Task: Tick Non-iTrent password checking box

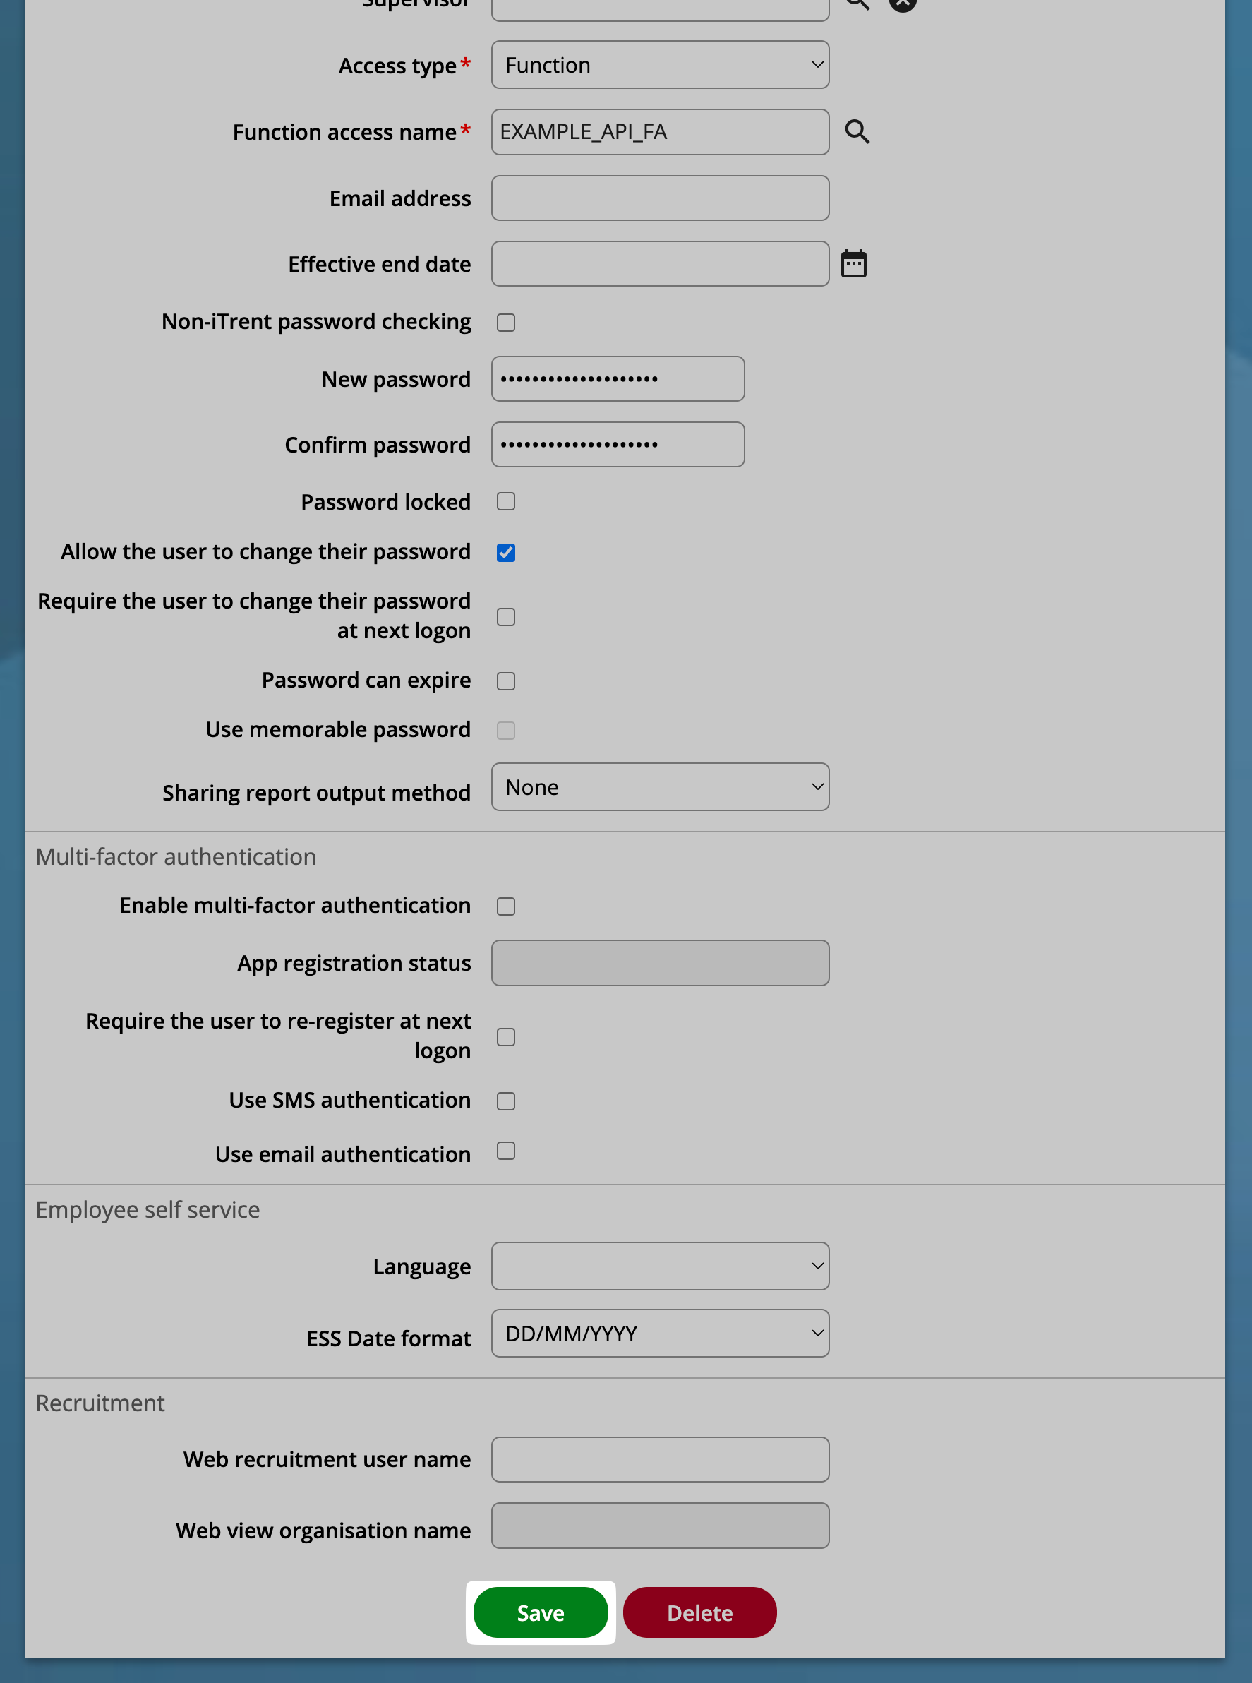Action: [x=505, y=322]
